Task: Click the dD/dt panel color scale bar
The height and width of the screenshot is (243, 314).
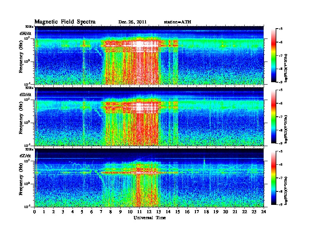Action: click(x=274, y=117)
